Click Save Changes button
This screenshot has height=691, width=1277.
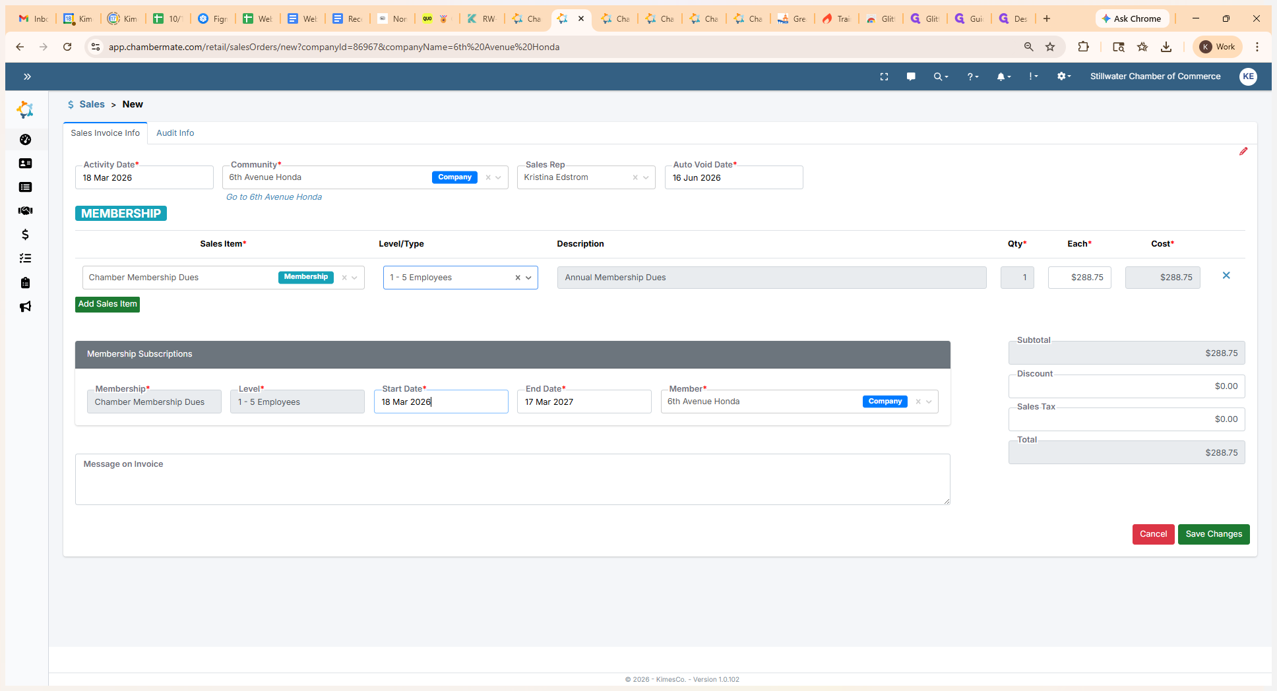click(x=1213, y=534)
